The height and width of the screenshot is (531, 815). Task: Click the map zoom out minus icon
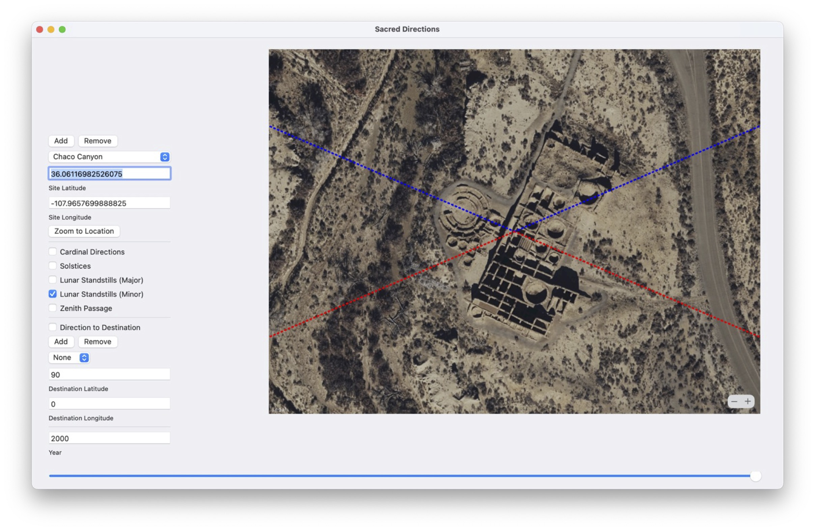[x=734, y=401]
